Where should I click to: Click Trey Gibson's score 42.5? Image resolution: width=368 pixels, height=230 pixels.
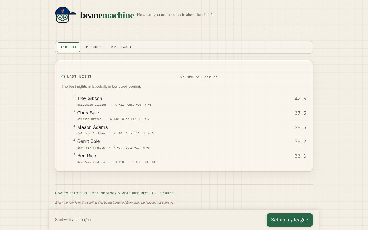[300, 99]
